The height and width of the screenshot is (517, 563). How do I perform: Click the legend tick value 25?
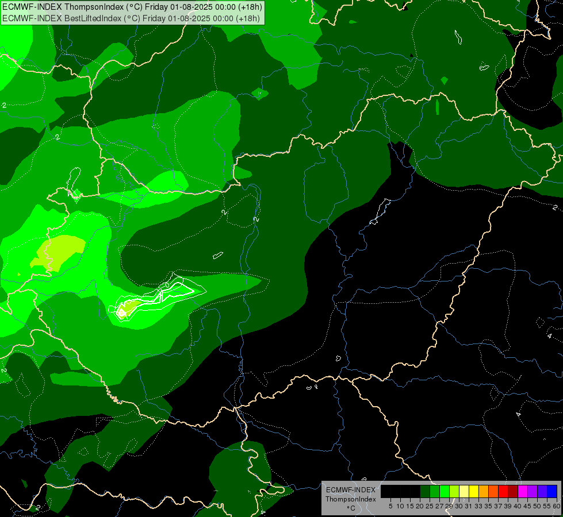430,506
